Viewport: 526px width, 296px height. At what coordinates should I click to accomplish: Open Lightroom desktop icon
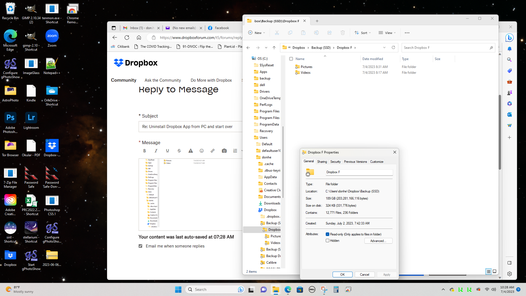pyautogui.click(x=31, y=121)
